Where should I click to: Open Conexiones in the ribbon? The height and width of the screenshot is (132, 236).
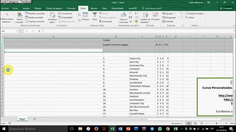point(65,14)
